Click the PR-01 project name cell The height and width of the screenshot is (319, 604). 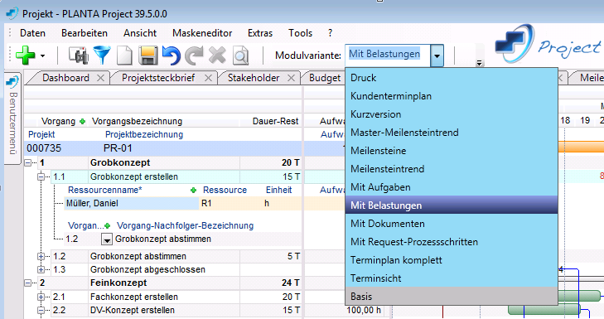click(x=118, y=148)
